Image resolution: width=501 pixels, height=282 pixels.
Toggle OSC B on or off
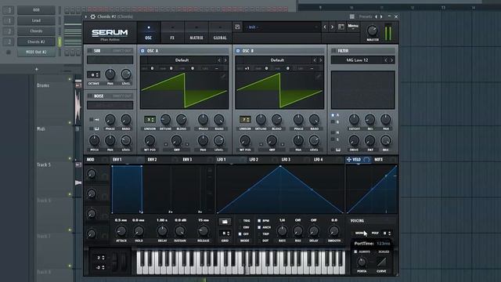(x=238, y=51)
